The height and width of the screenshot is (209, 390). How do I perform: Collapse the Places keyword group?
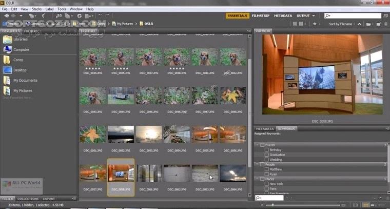coord(258,179)
